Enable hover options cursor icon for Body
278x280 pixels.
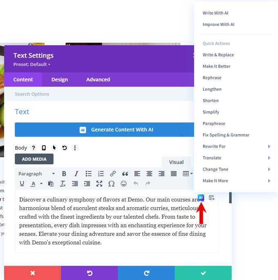click(x=54, y=148)
